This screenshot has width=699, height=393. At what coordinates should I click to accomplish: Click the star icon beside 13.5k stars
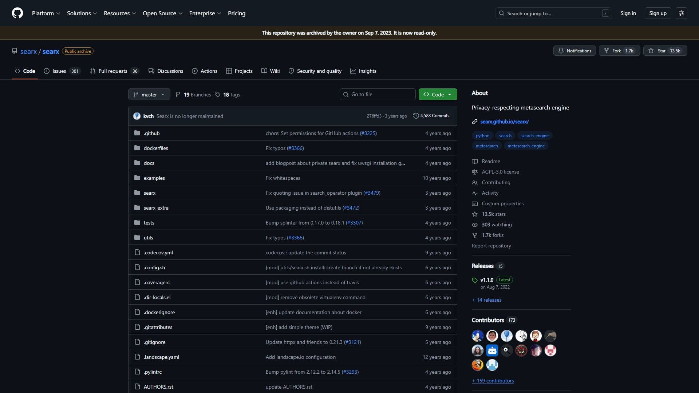475,214
